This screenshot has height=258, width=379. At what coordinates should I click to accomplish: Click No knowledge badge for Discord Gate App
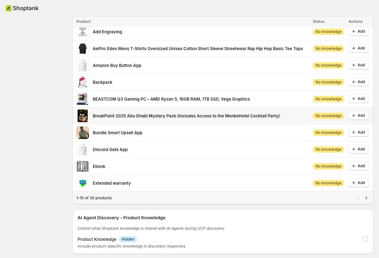click(328, 149)
